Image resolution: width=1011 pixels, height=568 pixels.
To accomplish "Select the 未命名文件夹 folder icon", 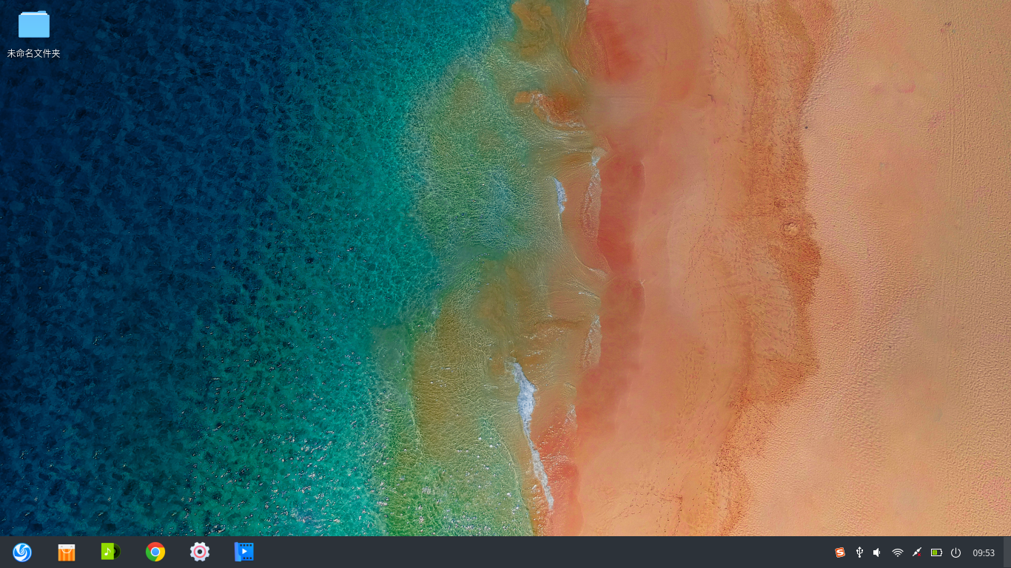I will point(34,24).
